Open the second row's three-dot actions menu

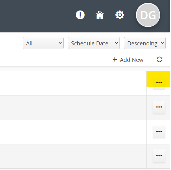(159, 107)
